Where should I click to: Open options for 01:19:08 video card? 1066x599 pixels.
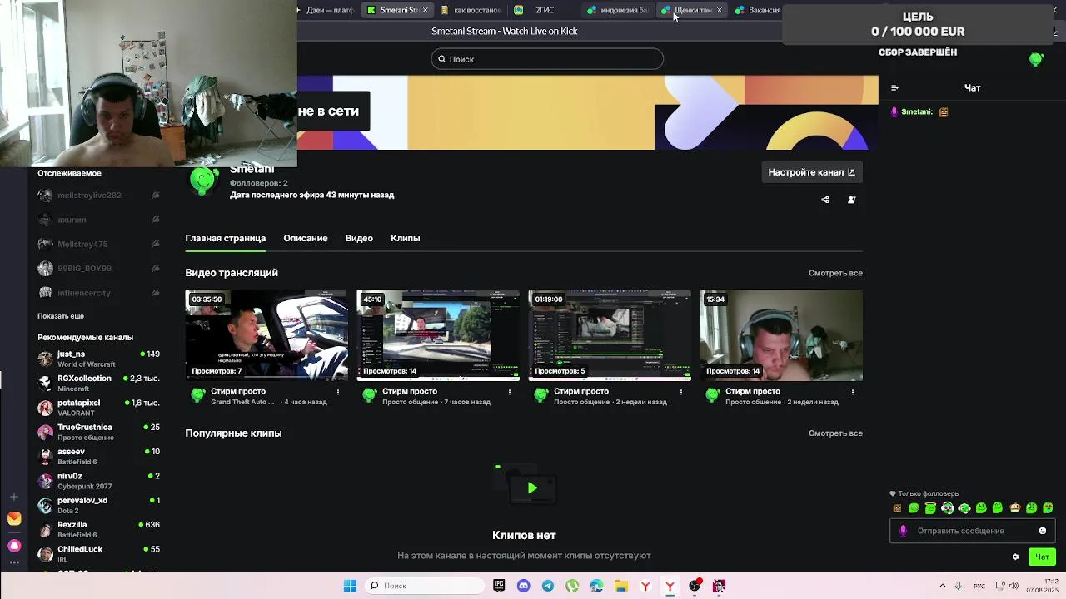(681, 392)
